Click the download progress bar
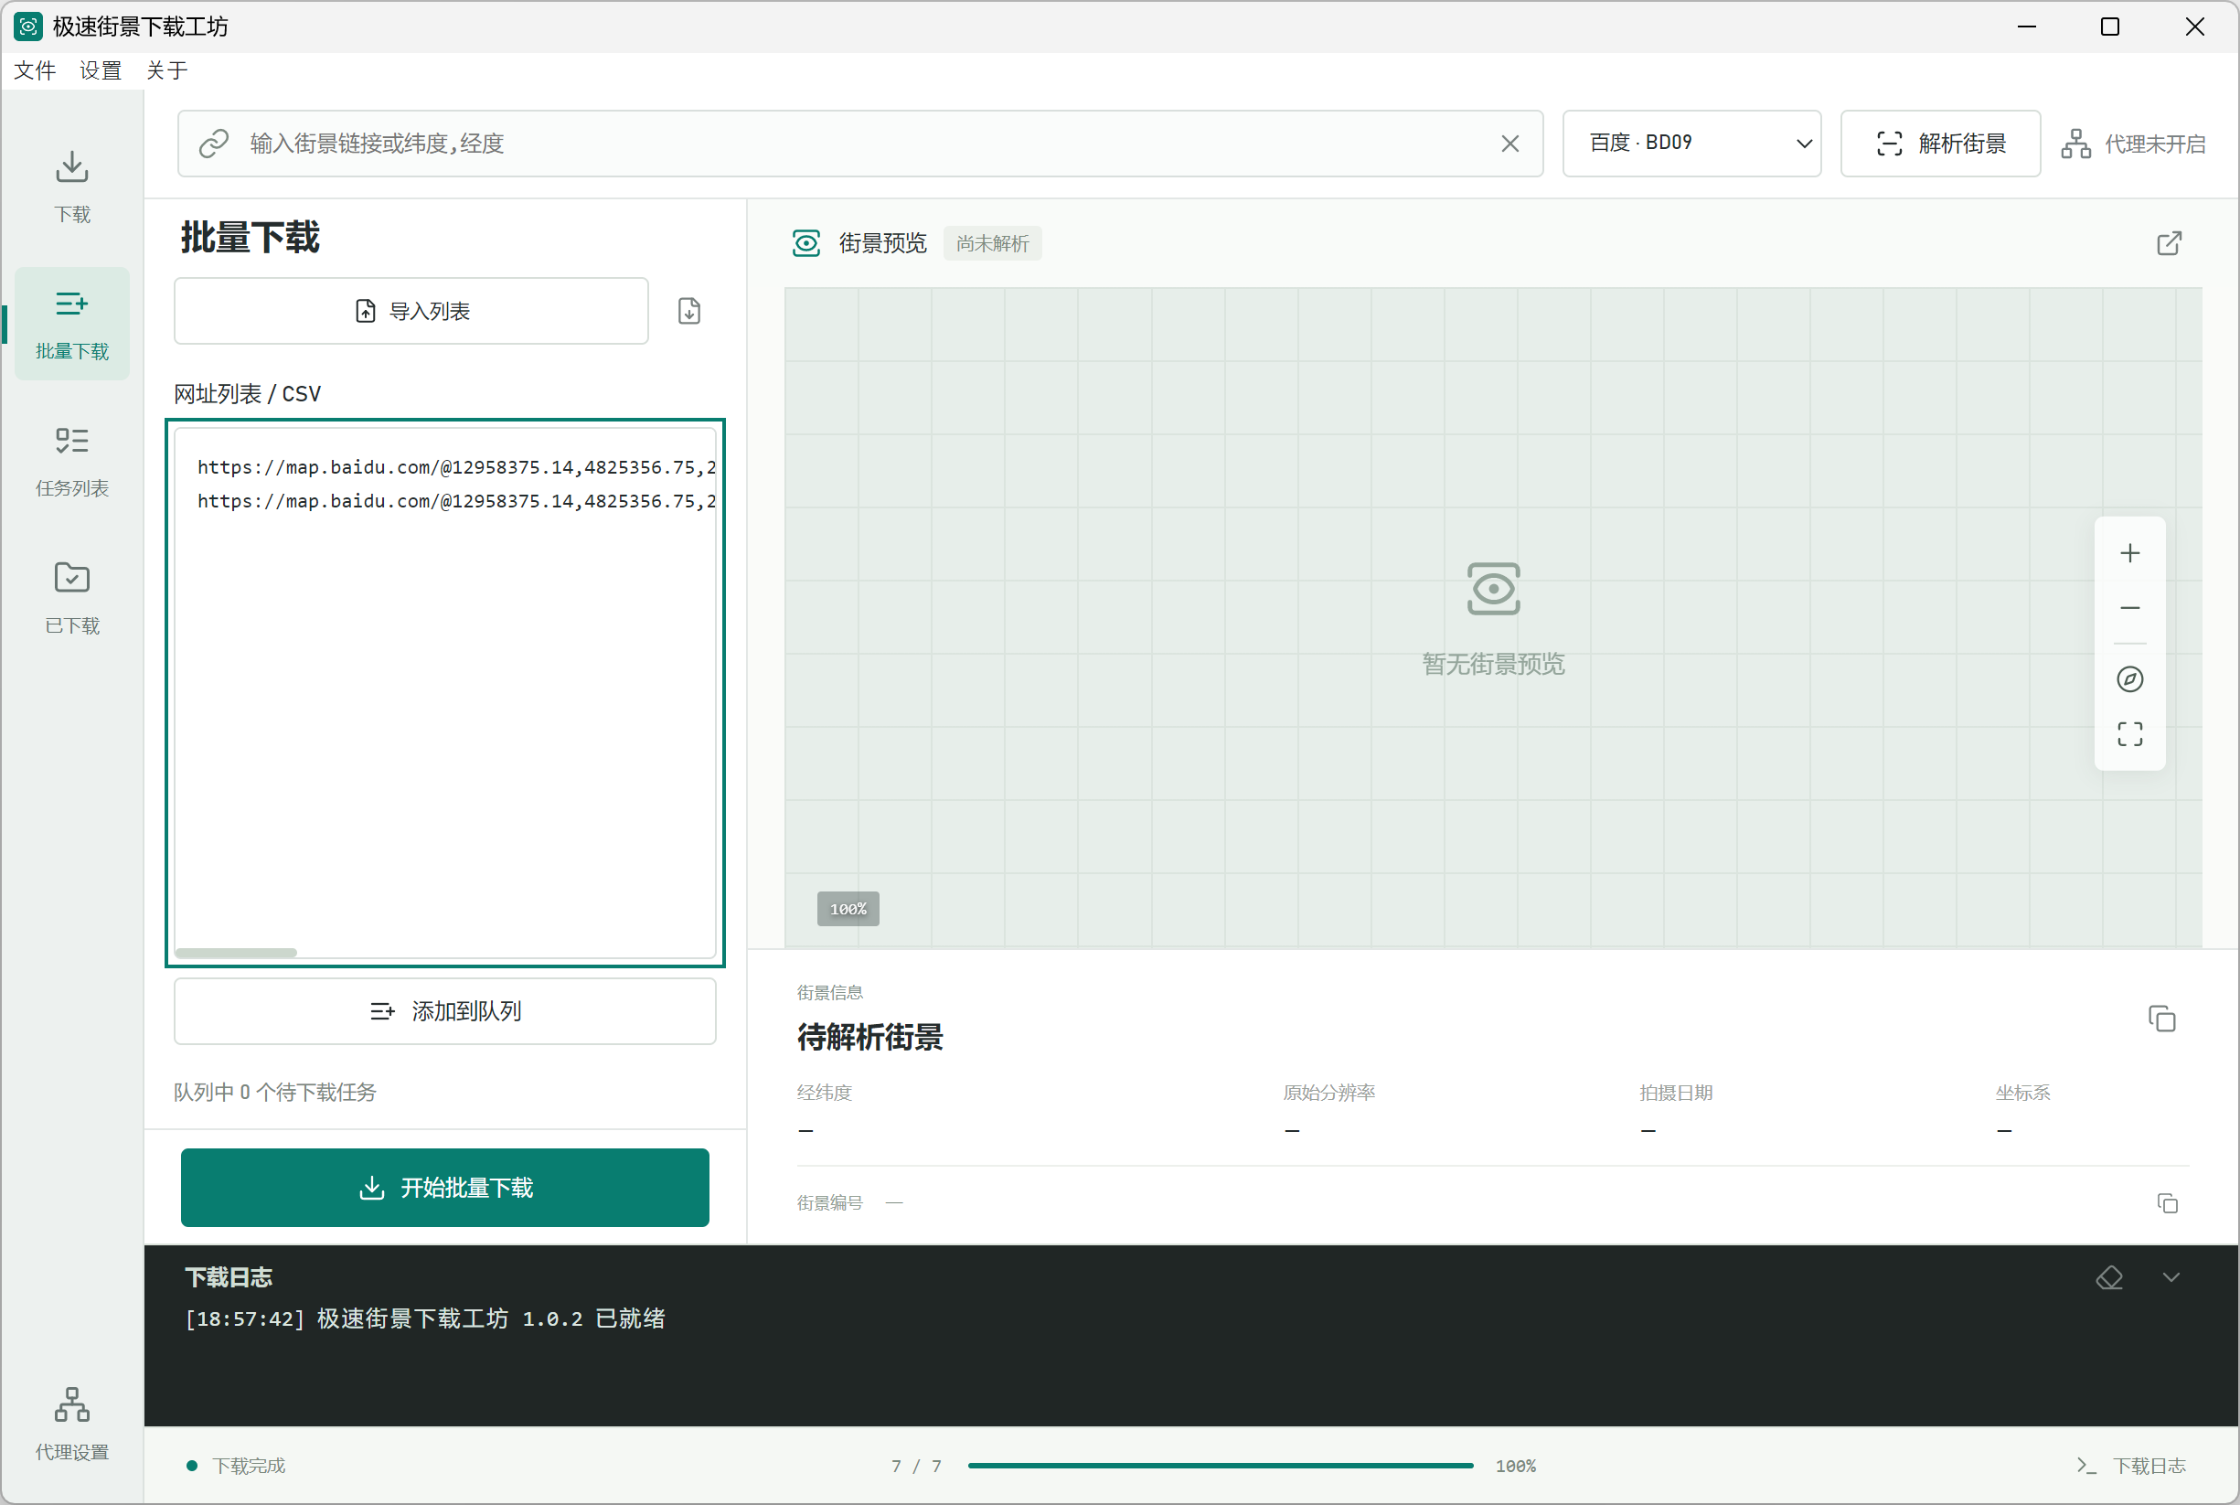 [1220, 1466]
